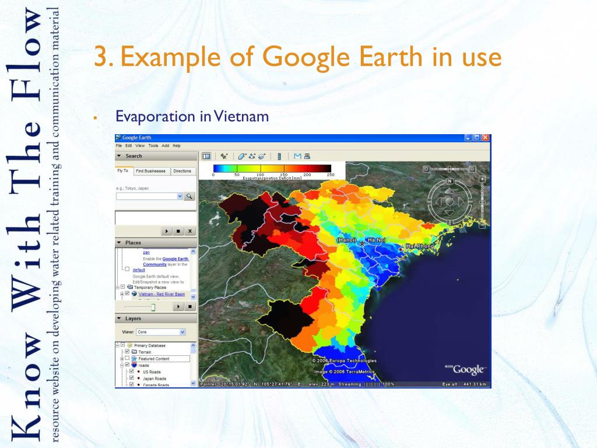
Task: Open the Add menu
Action: coord(165,145)
